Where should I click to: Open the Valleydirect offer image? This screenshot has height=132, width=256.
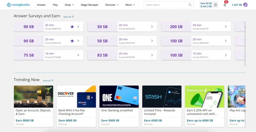tap(33, 97)
